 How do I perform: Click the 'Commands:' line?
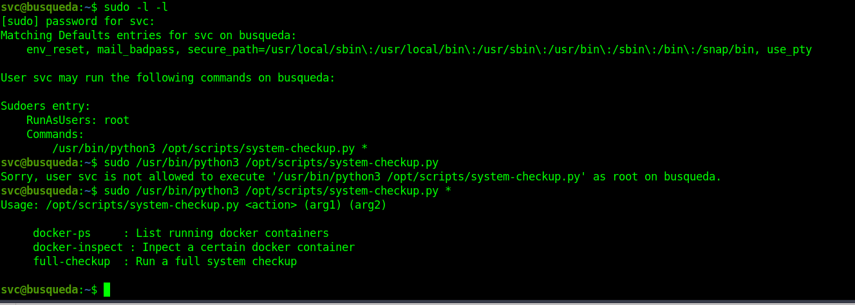55,134
